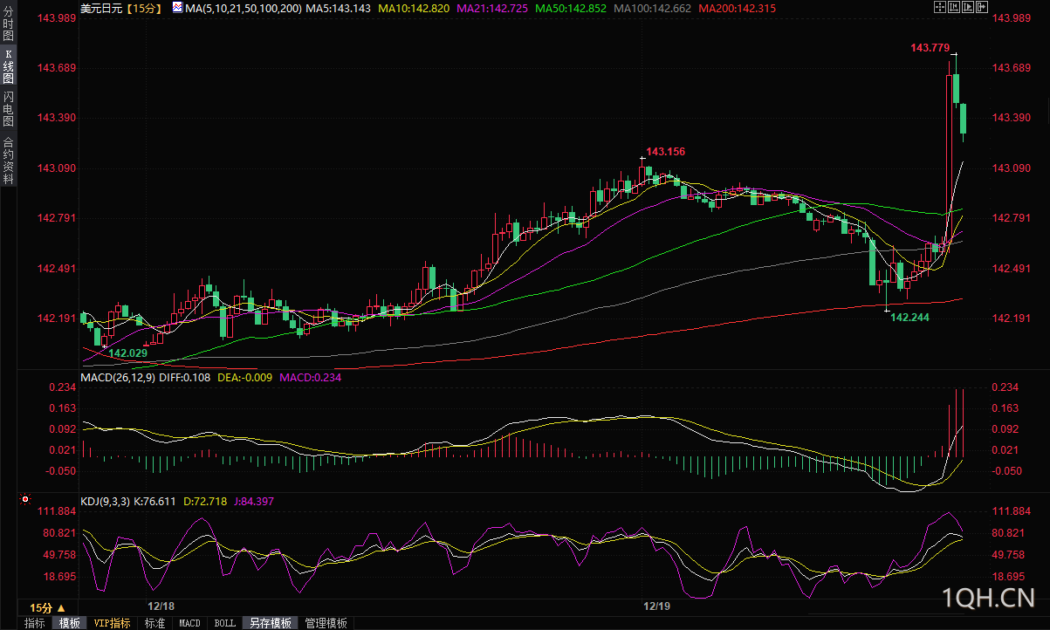Viewport: 1050px width, 630px height.
Task: Open the VIP指标 tab
Action: [113, 623]
